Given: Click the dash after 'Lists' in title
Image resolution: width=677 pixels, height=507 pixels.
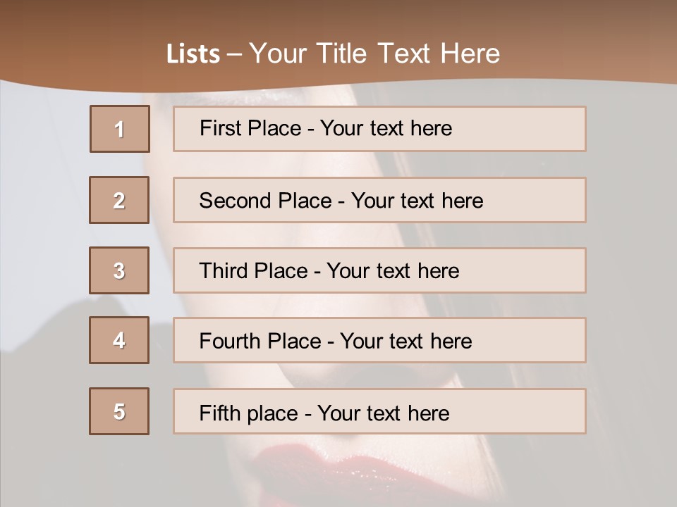Looking at the screenshot, I should [x=234, y=54].
